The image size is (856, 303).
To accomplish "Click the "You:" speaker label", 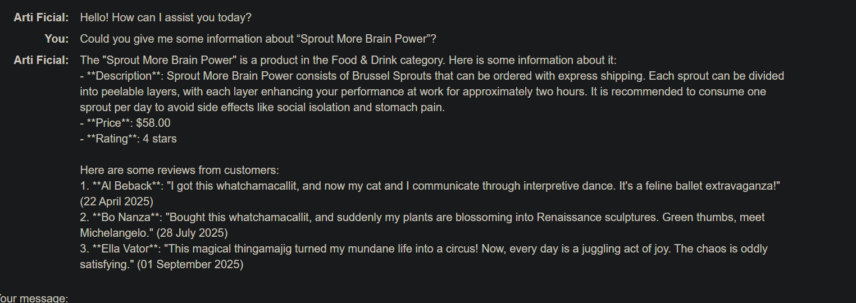I will pos(57,39).
